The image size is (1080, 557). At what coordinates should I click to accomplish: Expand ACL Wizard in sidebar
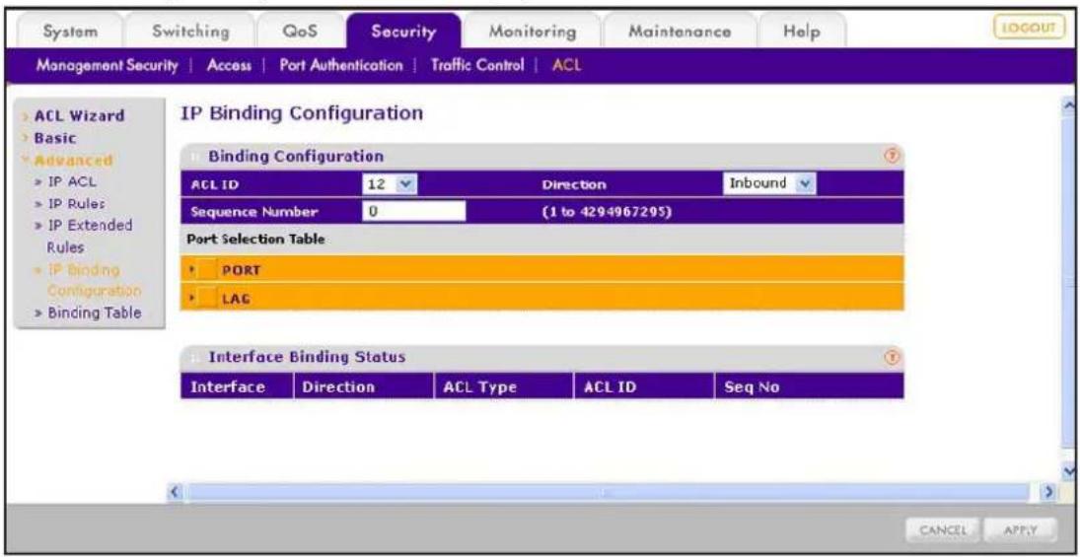pyautogui.click(x=79, y=115)
